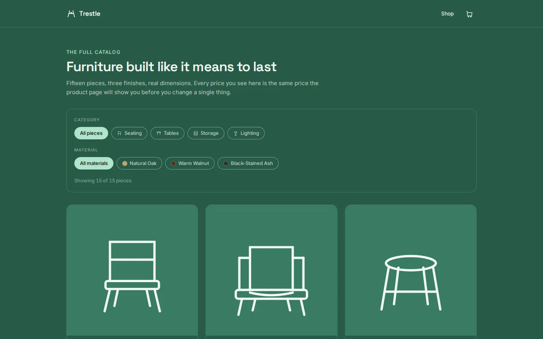Show only Storage pieces
Image resolution: width=543 pixels, height=339 pixels.
206,133
